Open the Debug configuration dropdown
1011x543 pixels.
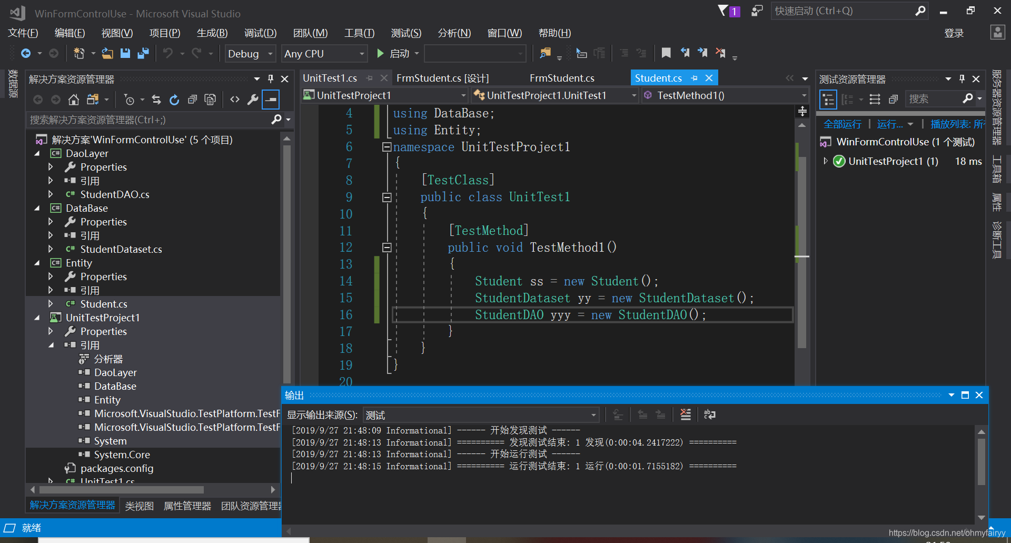tap(251, 54)
